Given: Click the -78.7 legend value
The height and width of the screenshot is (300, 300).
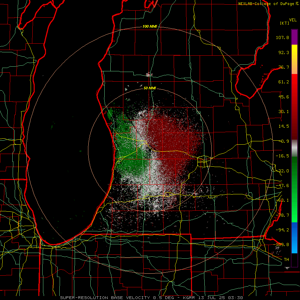Looking at the screenshot, I should [x=282, y=215].
